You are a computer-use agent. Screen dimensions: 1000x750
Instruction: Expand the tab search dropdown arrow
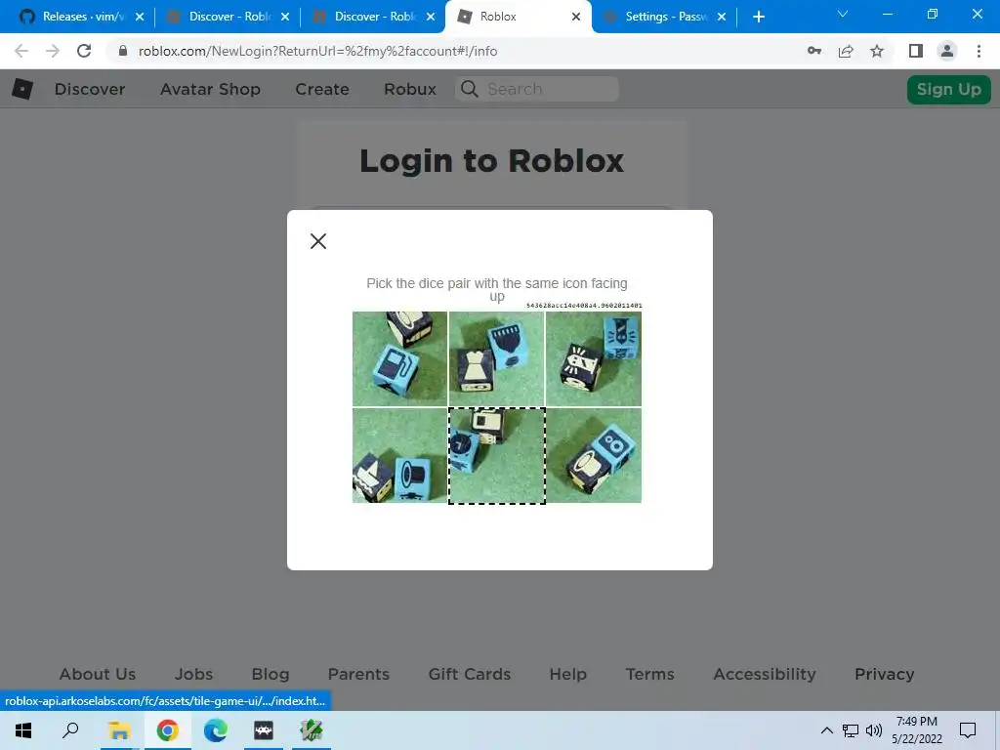click(843, 14)
